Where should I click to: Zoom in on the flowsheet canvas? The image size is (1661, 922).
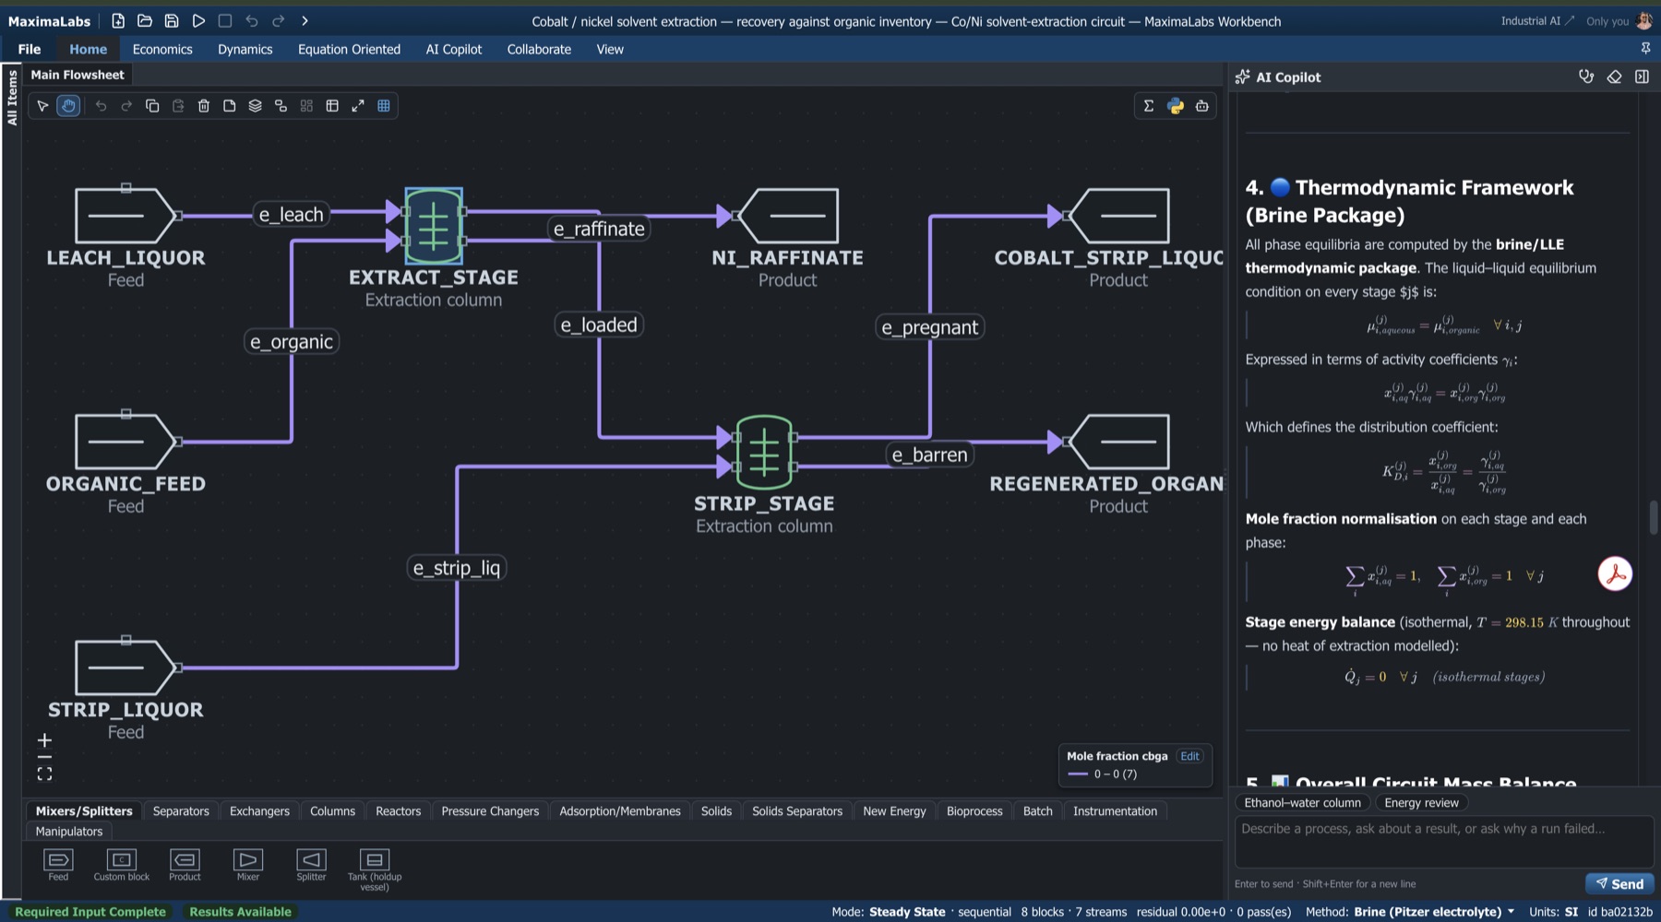click(x=44, y=740)
